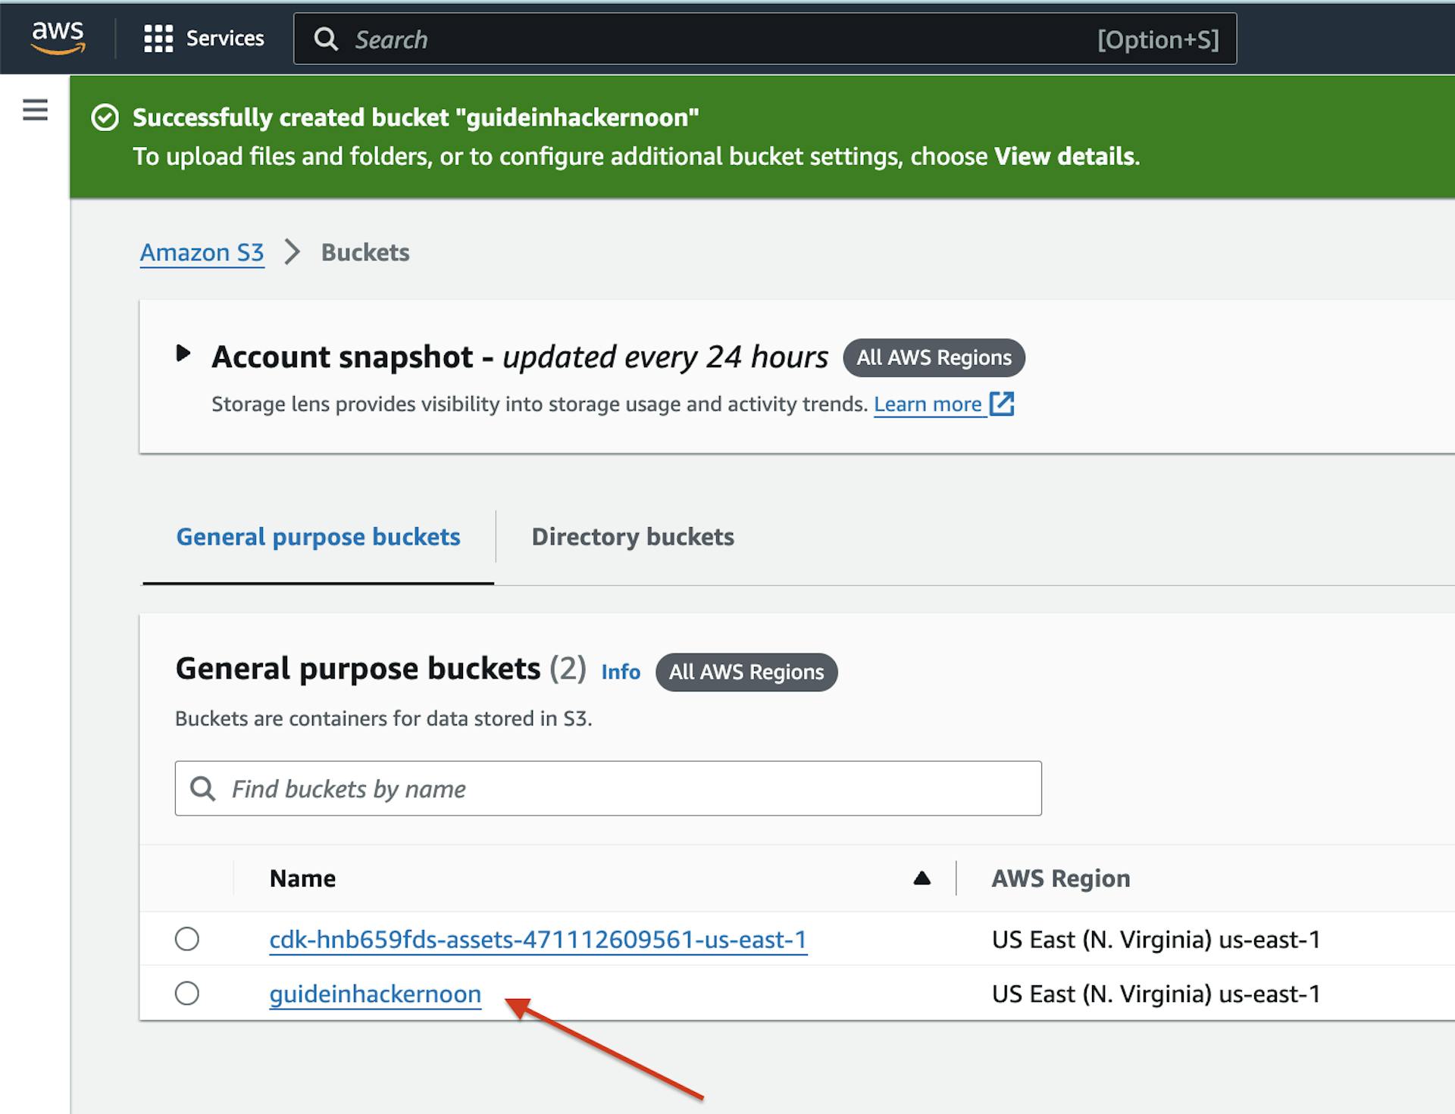The image size is (1455, 1114).
Task: Open the navigation hamburger menu
Action: point(33,110)
